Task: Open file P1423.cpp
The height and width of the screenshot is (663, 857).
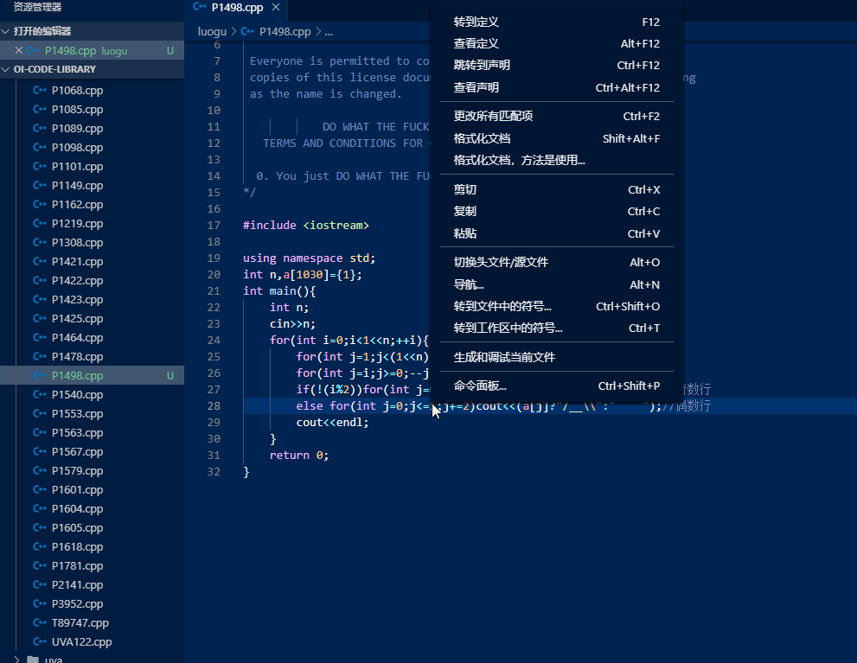Action: click(x=77, y=300)
